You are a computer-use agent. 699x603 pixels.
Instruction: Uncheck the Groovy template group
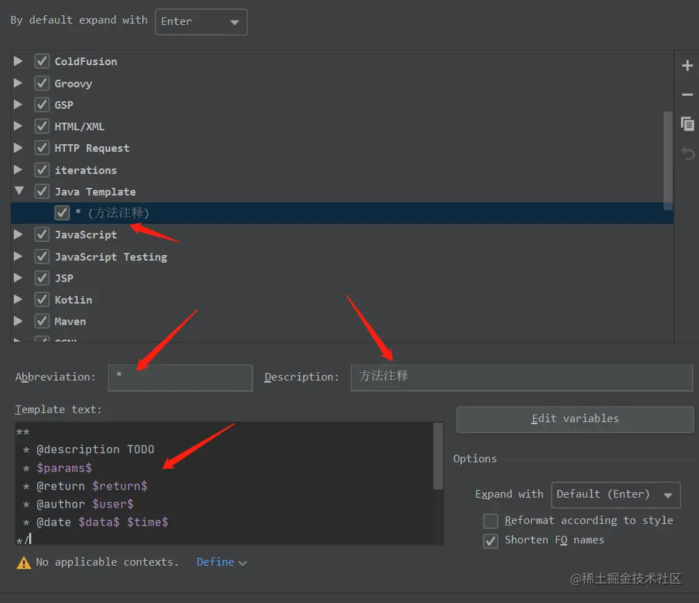tap(42, 83)
